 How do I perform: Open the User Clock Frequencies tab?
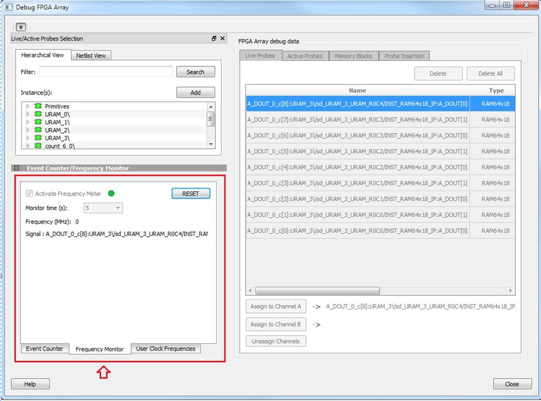click(x=166, y=349)
